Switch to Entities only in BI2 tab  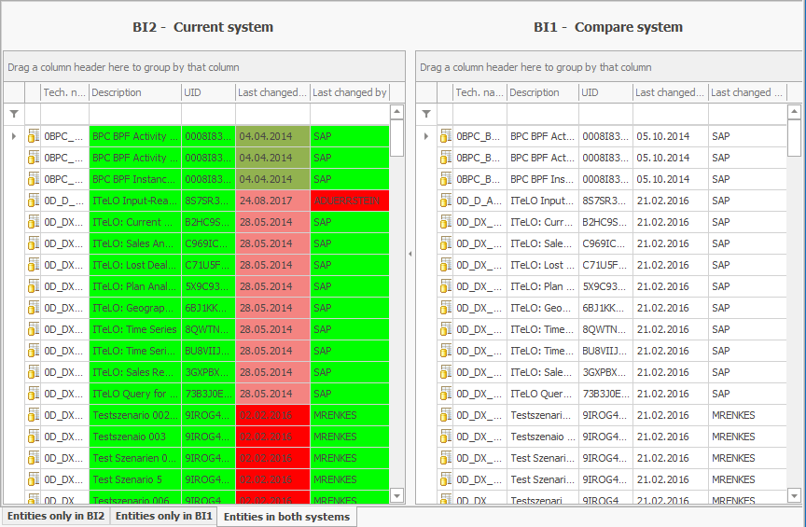coord(55,516)
